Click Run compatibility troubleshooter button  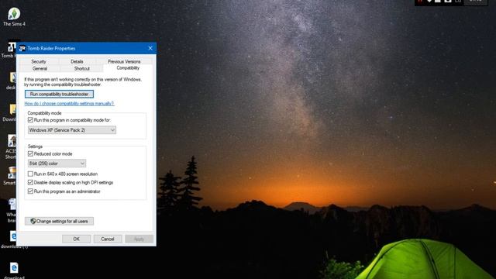(x=59, y=94)
